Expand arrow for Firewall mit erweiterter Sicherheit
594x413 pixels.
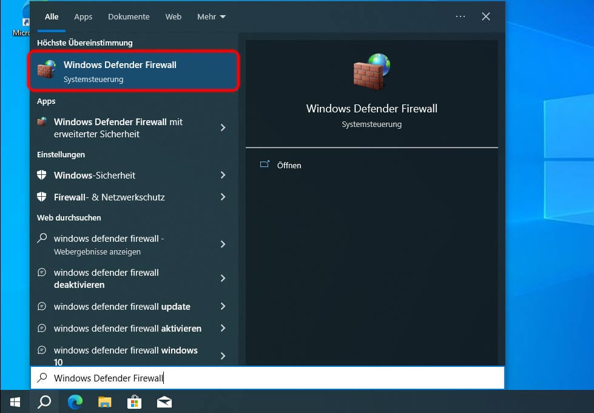point(223,128)
